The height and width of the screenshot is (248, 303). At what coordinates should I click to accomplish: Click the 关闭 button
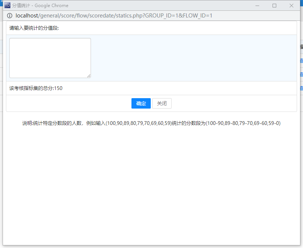(162, 103)
